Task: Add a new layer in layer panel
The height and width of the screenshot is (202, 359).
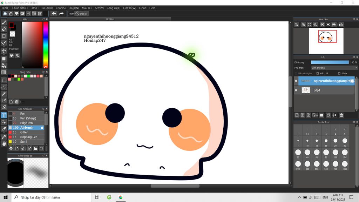Action: point(297,115)
